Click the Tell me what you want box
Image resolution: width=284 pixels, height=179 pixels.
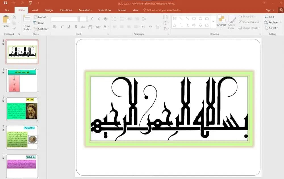tap(162, 10)
